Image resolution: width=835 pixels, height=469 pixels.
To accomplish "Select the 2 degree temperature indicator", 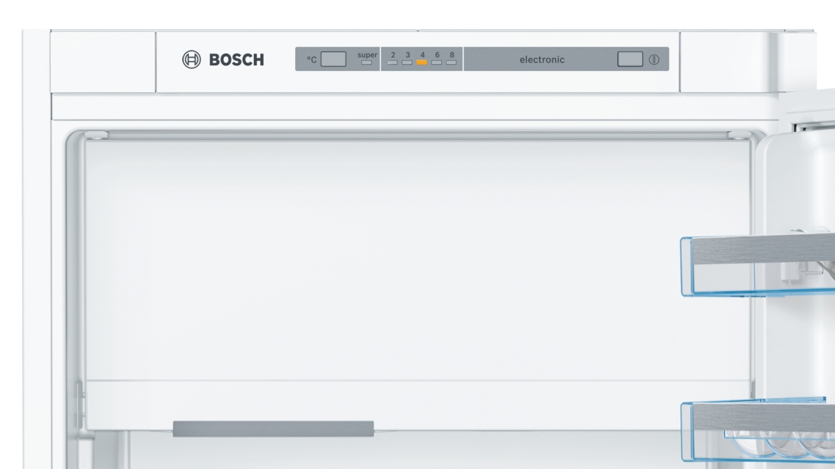I will [x=392, y=63].
